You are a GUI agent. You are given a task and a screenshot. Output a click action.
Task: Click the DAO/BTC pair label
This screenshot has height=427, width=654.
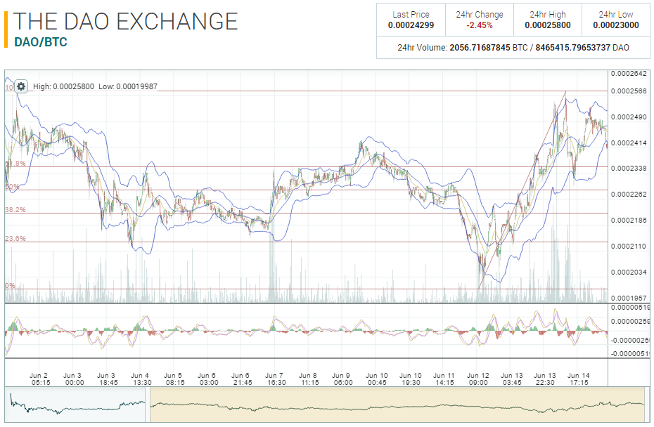pos(41,42)
